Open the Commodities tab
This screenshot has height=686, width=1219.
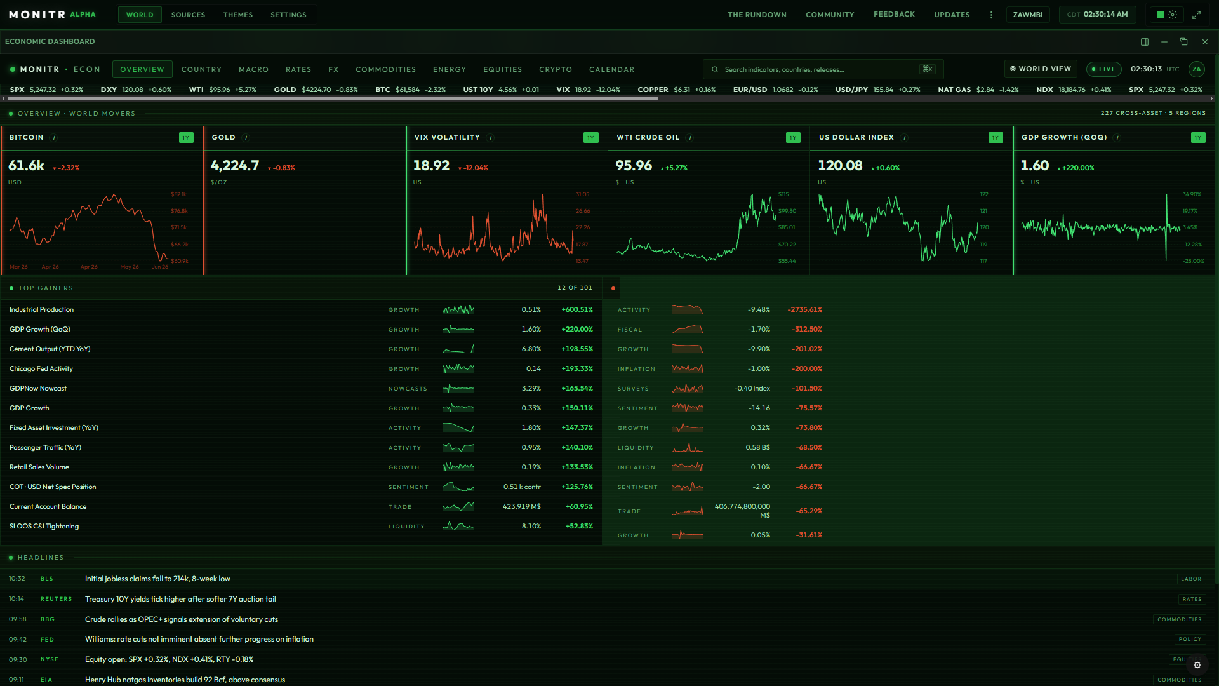click(x=385, y=69)
